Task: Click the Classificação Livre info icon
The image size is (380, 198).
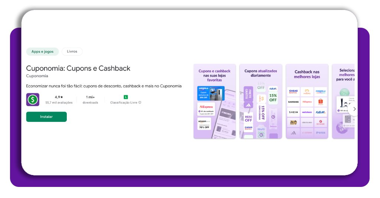Action: pyautogui.click(x=140, y=102)
